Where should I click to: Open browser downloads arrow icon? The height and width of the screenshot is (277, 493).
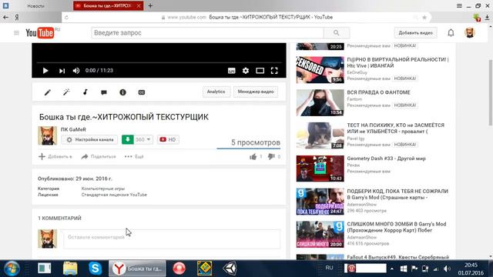pos(487,18)
